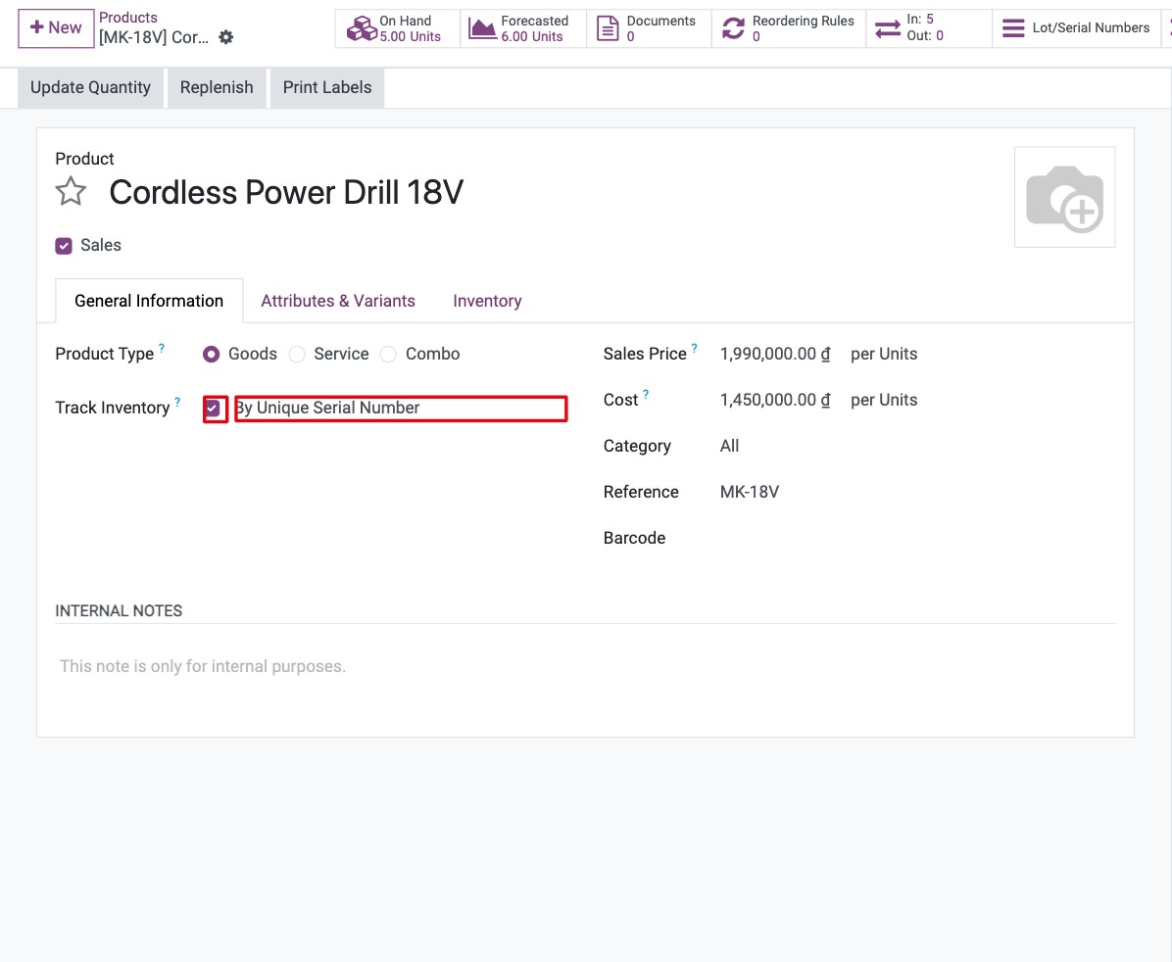
Task: Select Service product type
Action: [297, 355]
